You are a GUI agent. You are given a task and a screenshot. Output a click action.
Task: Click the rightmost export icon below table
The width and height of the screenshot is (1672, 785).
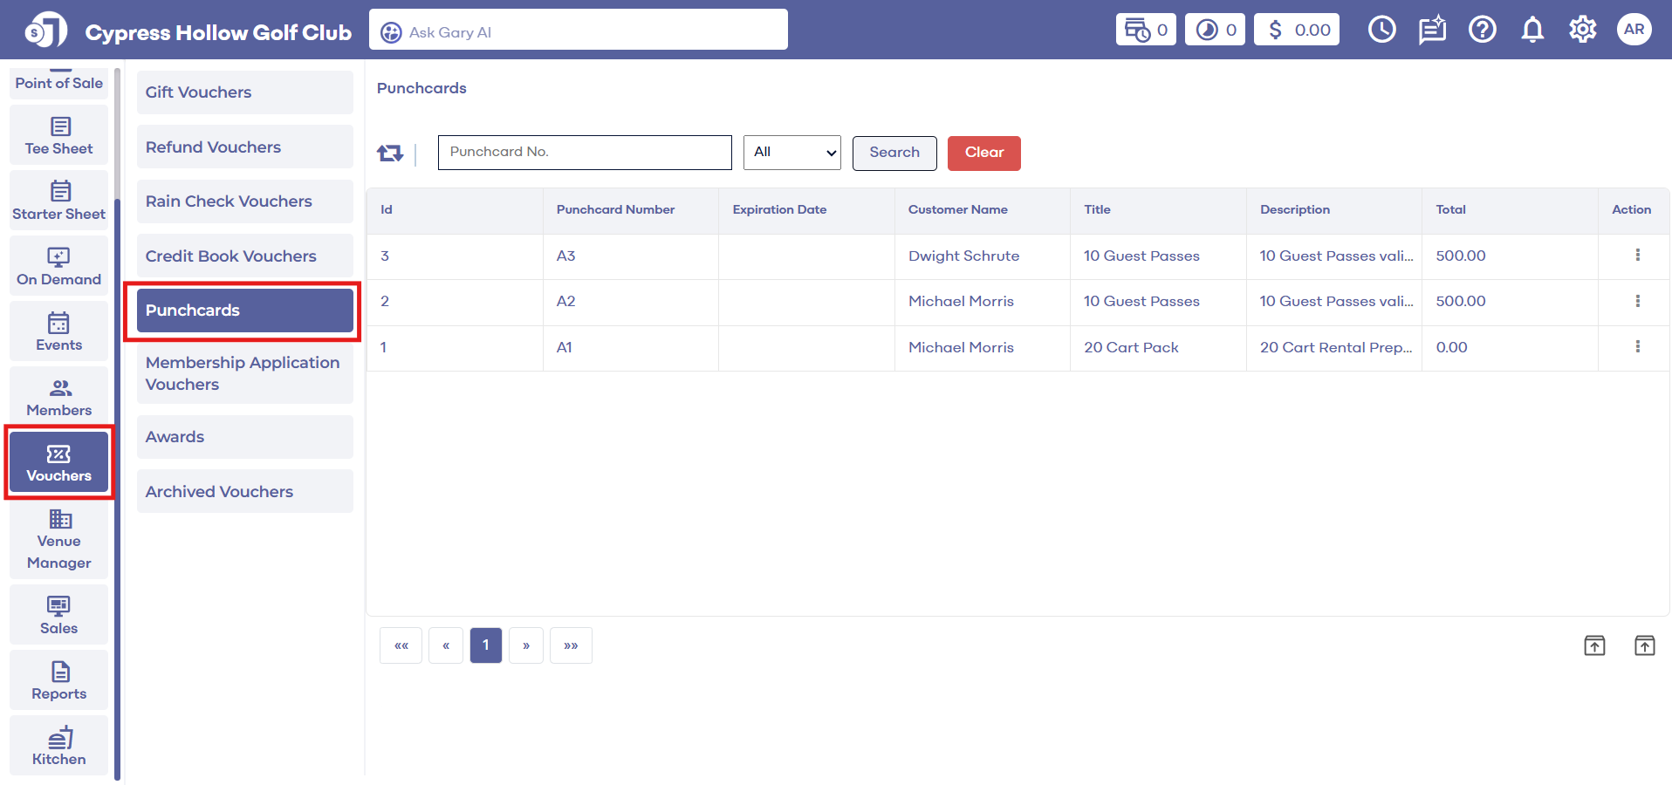tap(1644, 645)
